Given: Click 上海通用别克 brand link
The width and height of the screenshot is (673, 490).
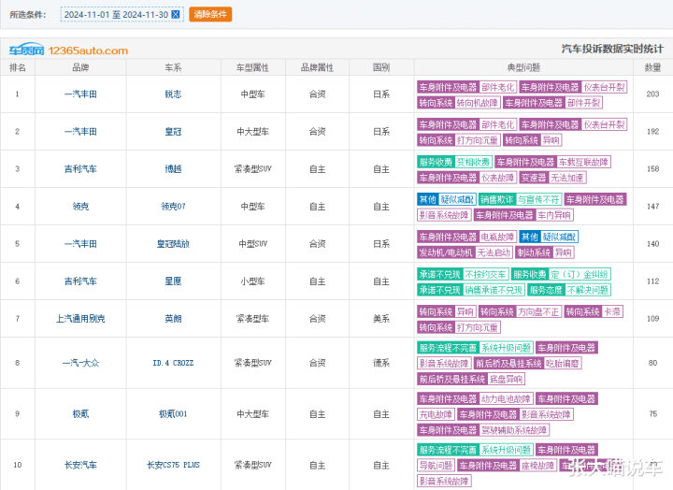Looking at the screenshot, I should pyautogui.click(x=80, y=319).
